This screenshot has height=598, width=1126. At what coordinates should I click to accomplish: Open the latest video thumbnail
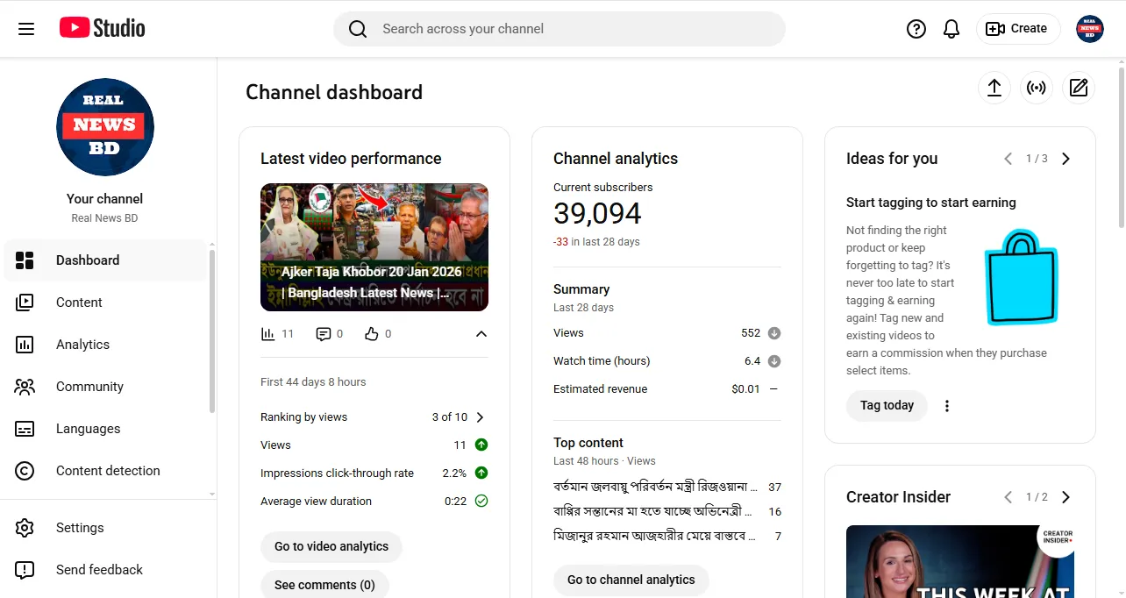[x=374, y=247]
